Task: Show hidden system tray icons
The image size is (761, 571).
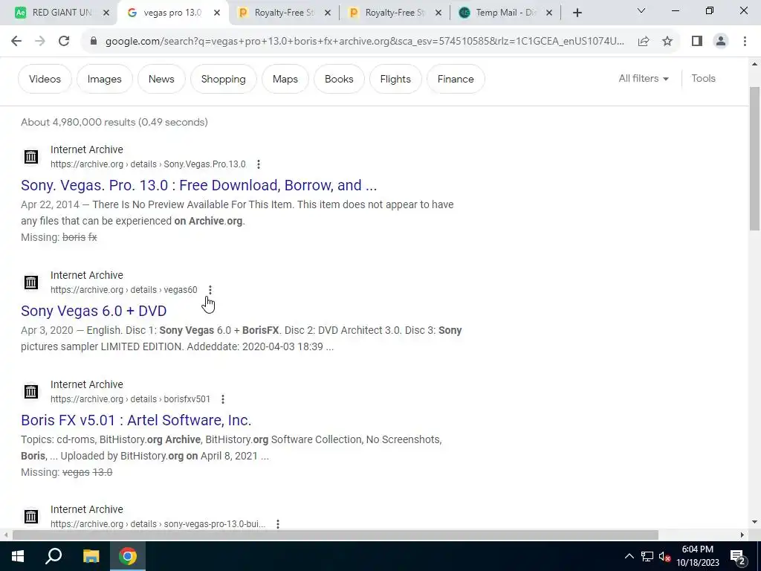Action: [629, 556]
